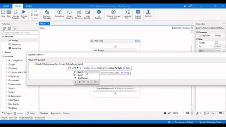Open the Arguments panel tab
Image resolution: width=226 pixels, height=127 pixels.
tap(56, 113)
